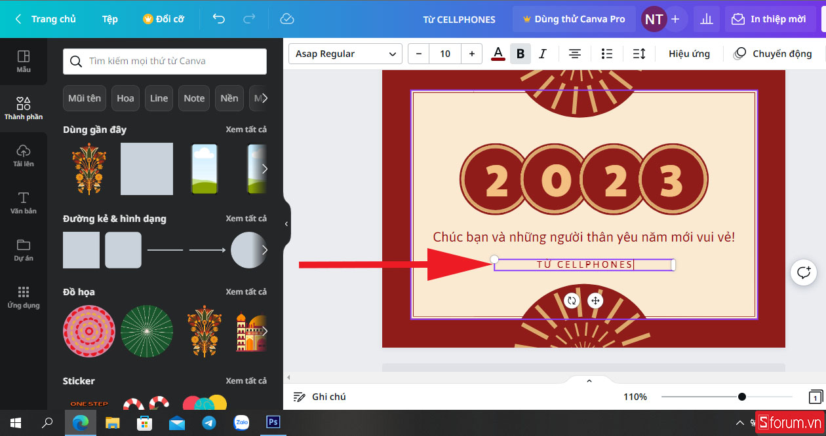The width and height of the screenshot is (826, 436).
Task: Click the Dùng thử Canva Pro button
Action: coord(574,19)
